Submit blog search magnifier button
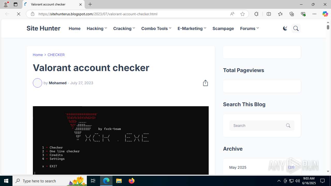 pyautogui.click(x=288, y=126)
